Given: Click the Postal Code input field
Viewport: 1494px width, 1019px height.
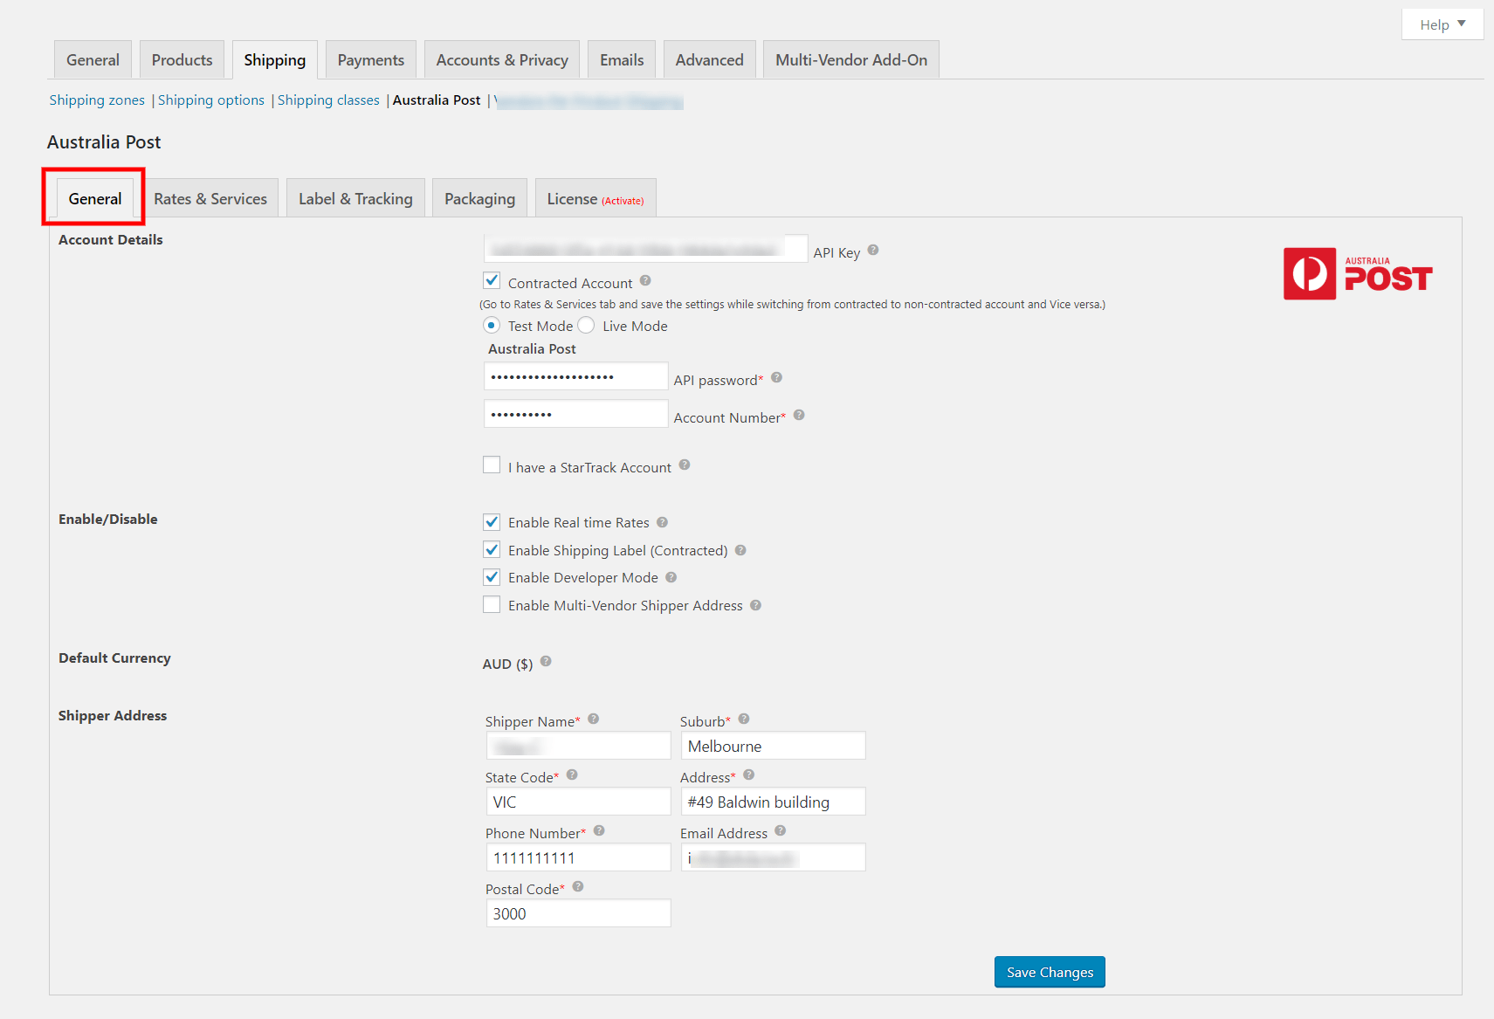Looking at the screenshot, I should coord(577,912).
